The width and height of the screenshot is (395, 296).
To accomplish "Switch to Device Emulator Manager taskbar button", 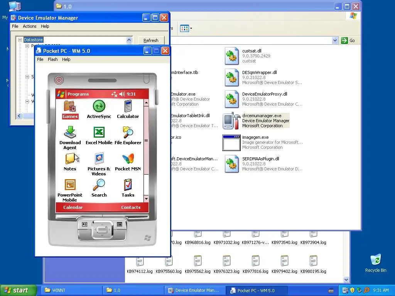I will tap(195, 290).
